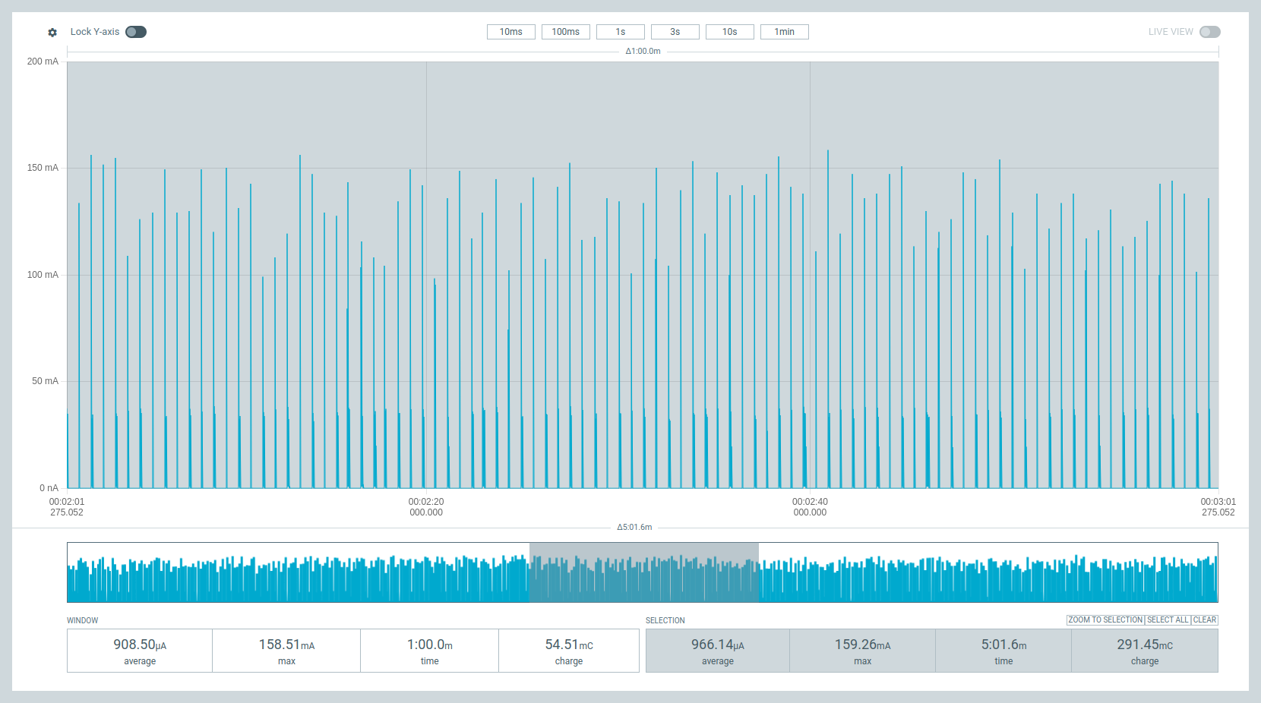This screenshot has height=703, width=1261.
Task: Click the window time 1:00.0m value
Action: click(430, 645)
